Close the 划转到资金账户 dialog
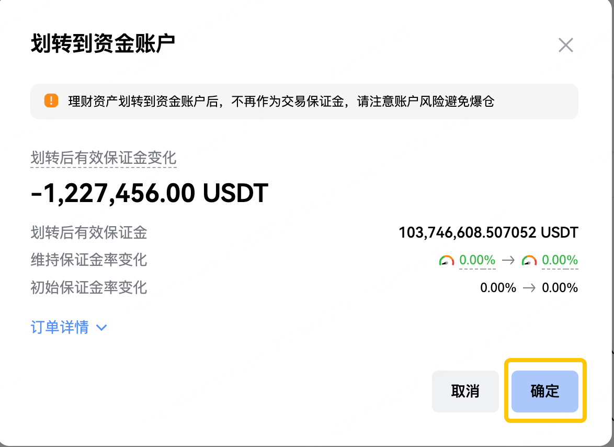Viewport: 614px width, 447px height. coord(566,45)
